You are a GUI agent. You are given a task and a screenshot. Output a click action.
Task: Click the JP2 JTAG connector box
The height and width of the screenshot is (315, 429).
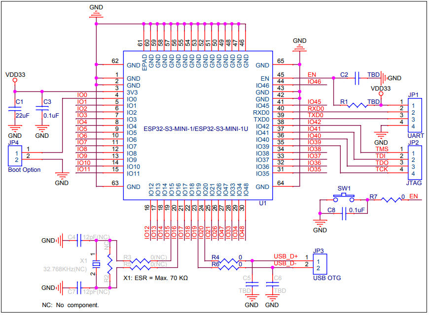pos(415,162)
